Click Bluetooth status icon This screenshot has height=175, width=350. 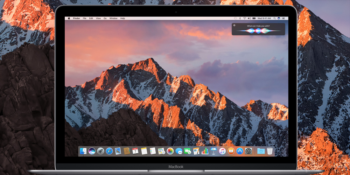pos(240,18)
